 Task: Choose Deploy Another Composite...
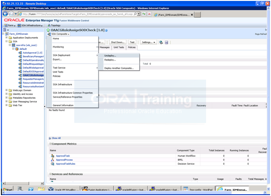(x=119, y=68)
